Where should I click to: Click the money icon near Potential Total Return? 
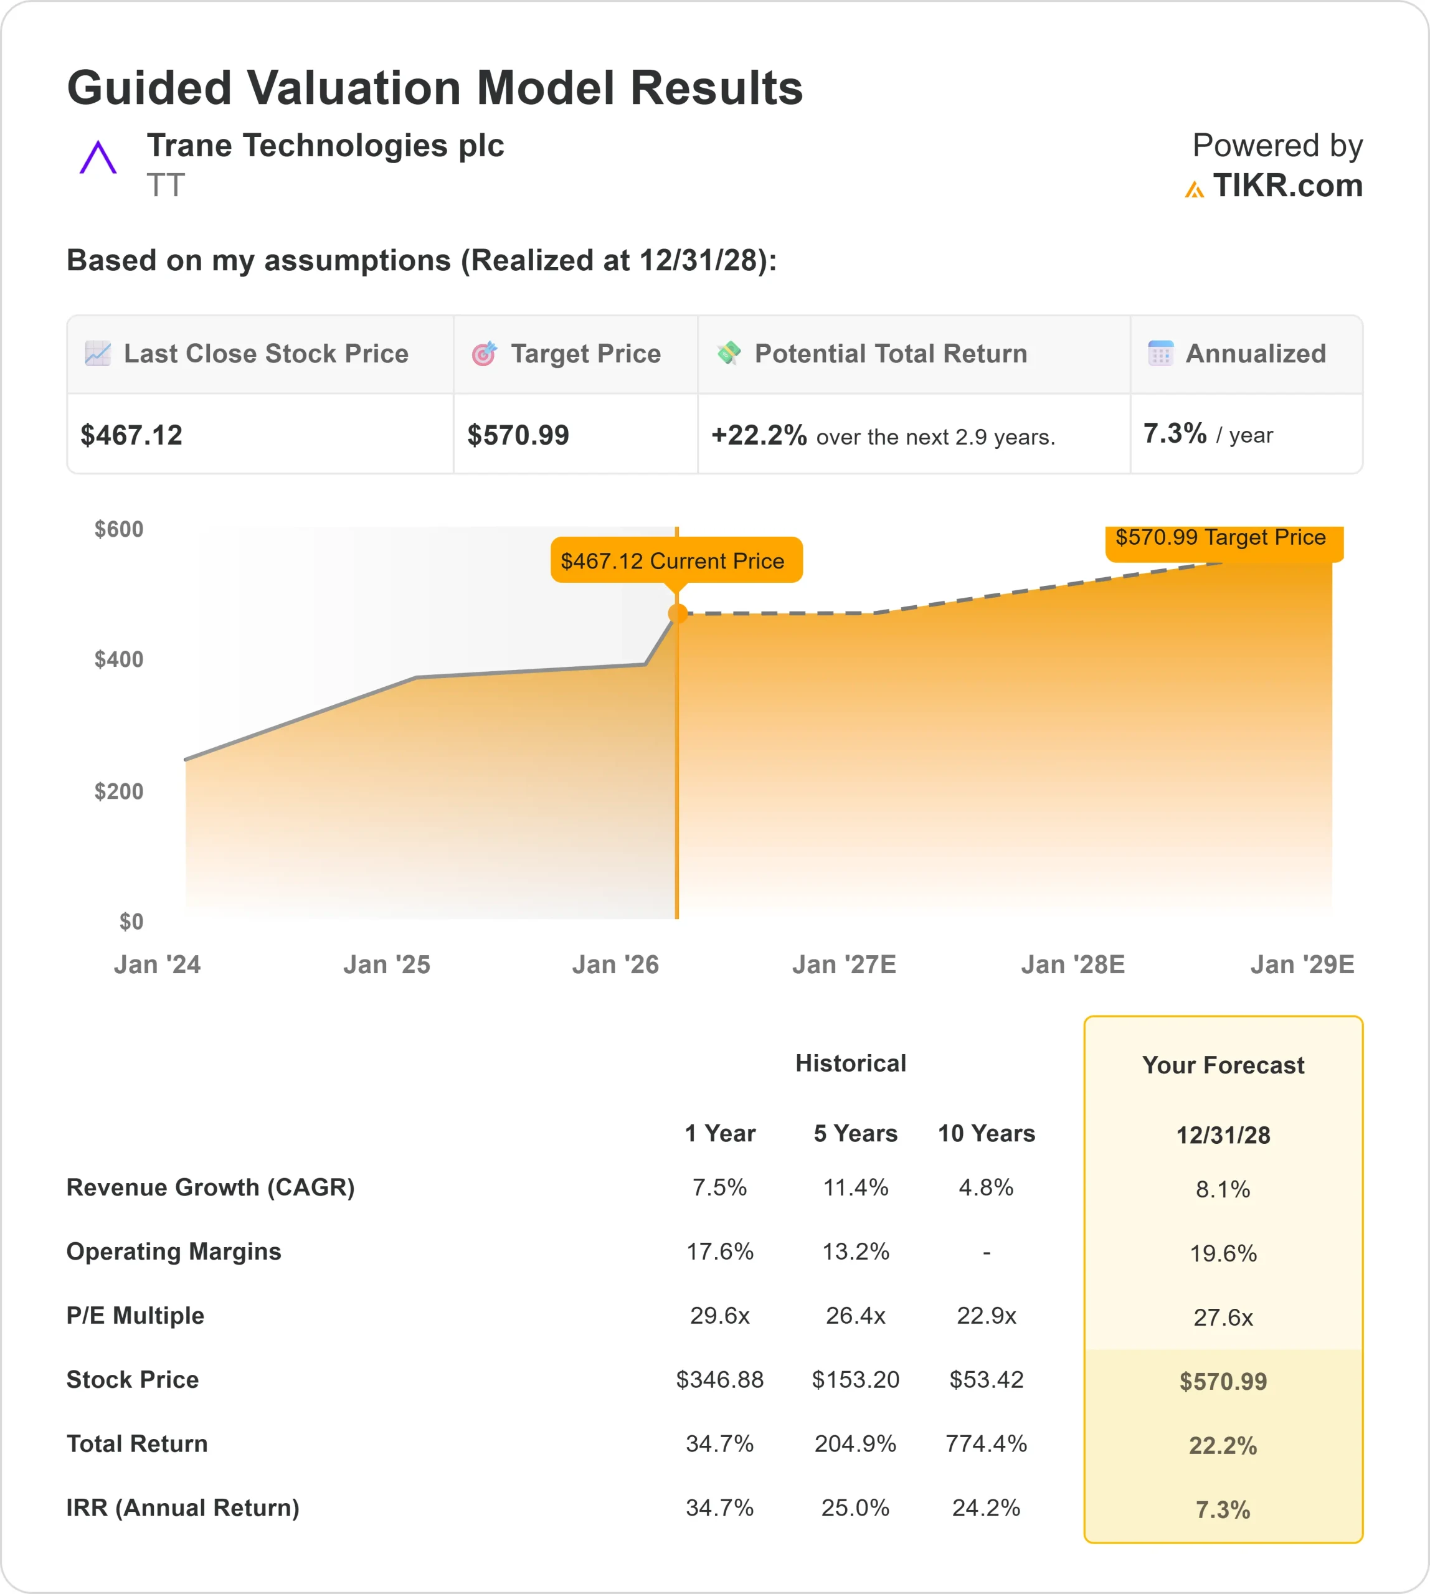(731, 354)
